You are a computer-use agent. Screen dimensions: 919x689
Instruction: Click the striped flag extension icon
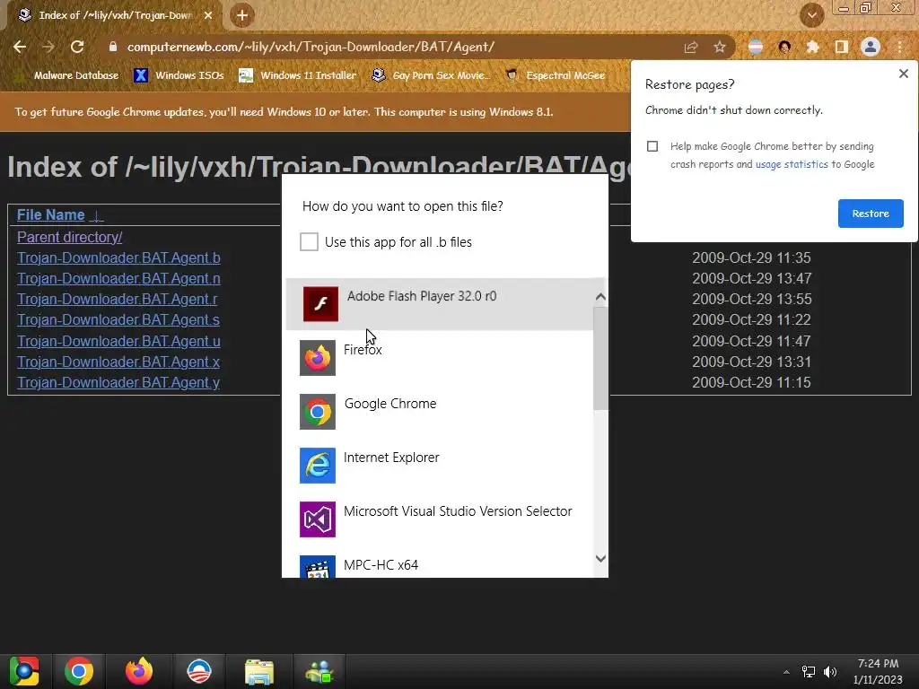coord(756,47)
